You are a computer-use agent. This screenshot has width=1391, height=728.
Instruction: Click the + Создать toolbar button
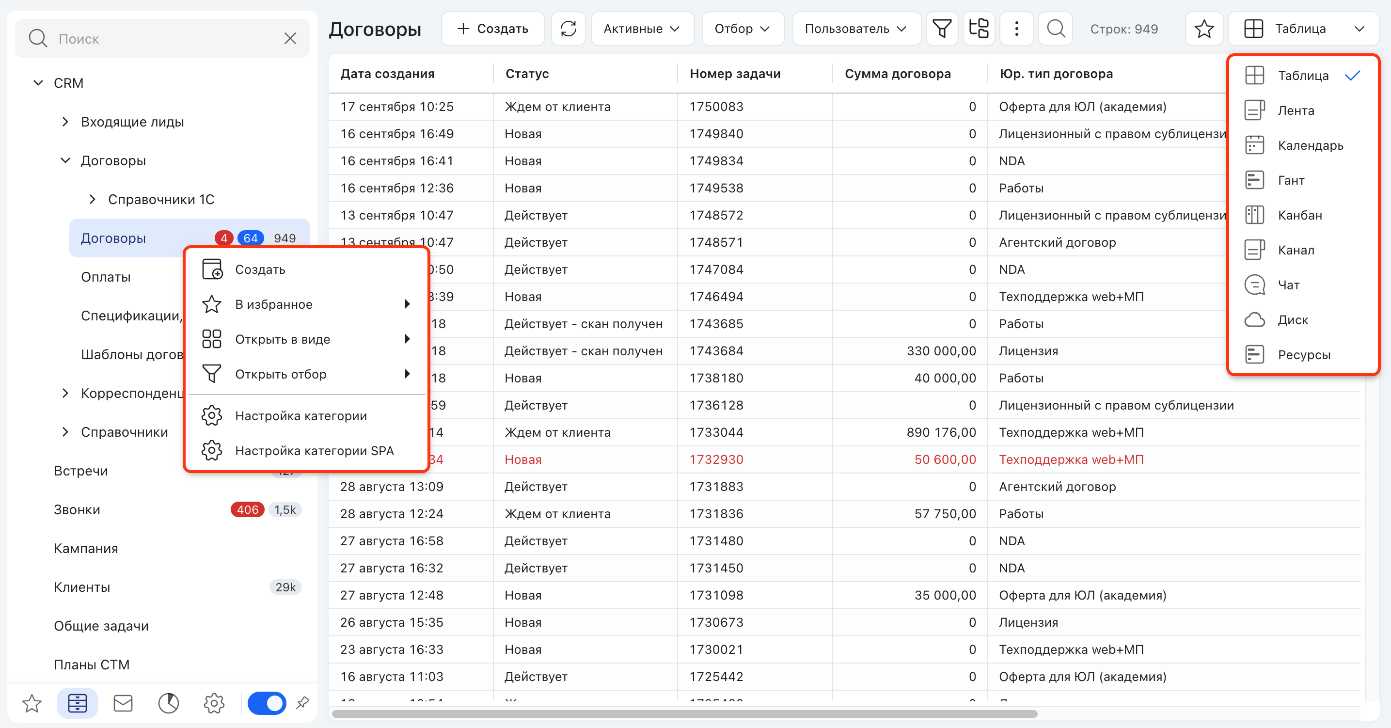click(x=492, y=29)
